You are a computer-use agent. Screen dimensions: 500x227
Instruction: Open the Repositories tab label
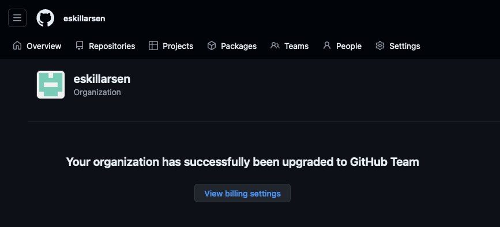112,46
